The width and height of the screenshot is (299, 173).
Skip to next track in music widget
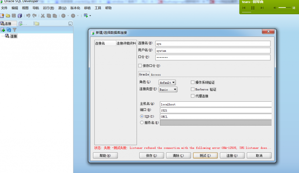point(262,8)
